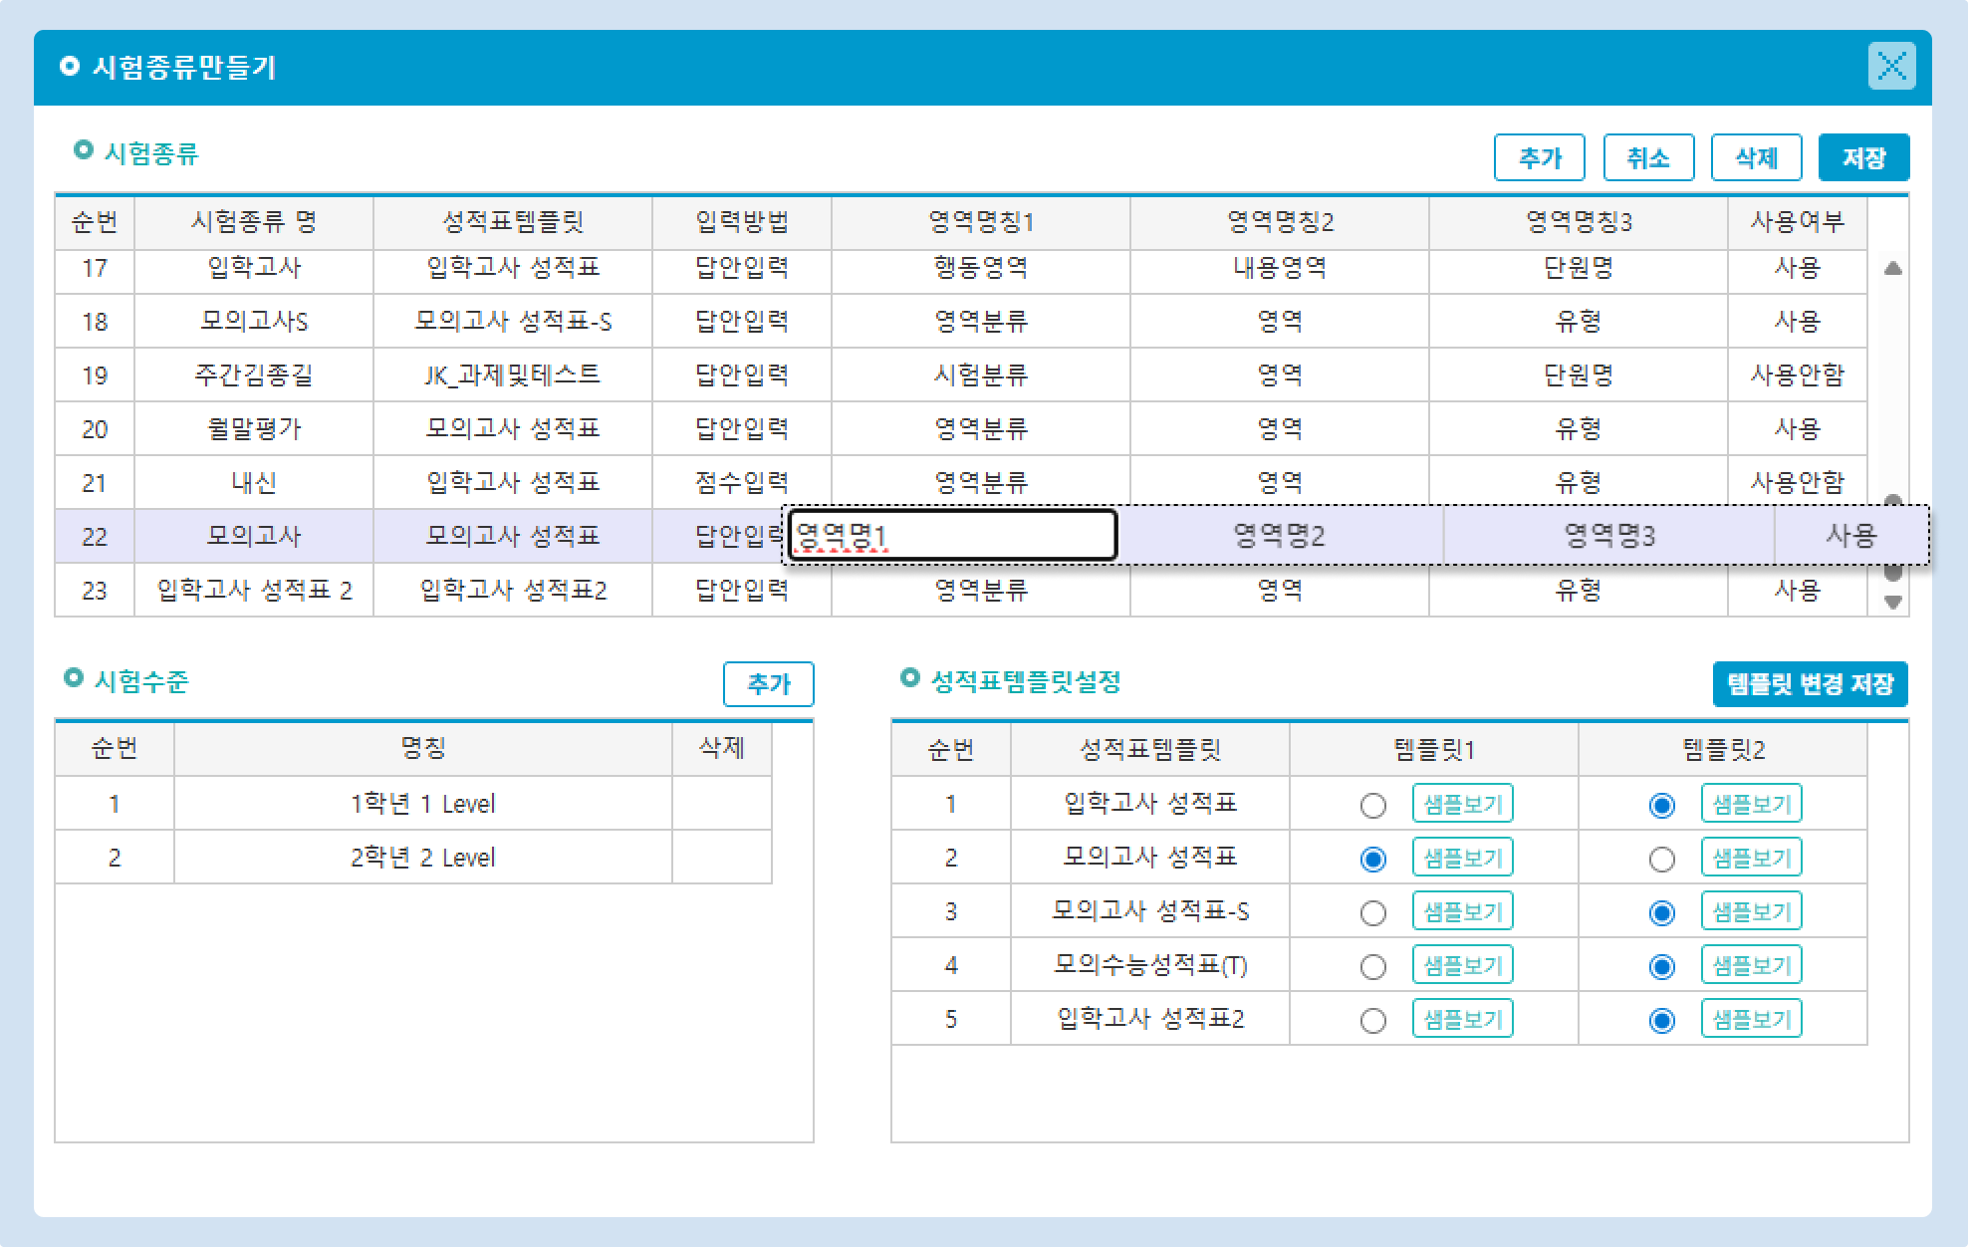Click the 영역명1 text input field
The image size is (1968, 1247).
951,537
